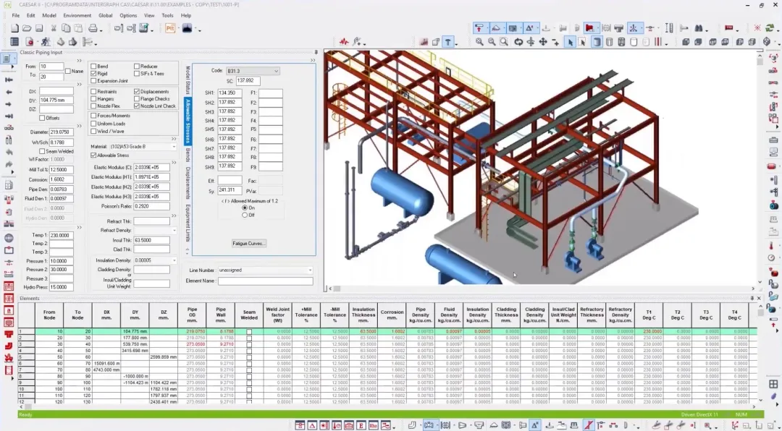Toggle the Displacements checkbox
Viewport: 782px width, 431px height.
(137, 92)
